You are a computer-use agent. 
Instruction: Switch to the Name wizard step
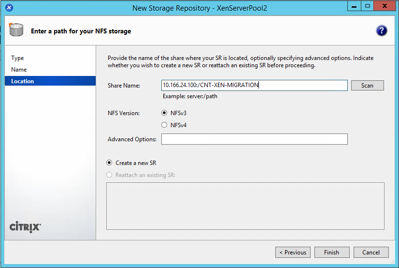point(19,70)
